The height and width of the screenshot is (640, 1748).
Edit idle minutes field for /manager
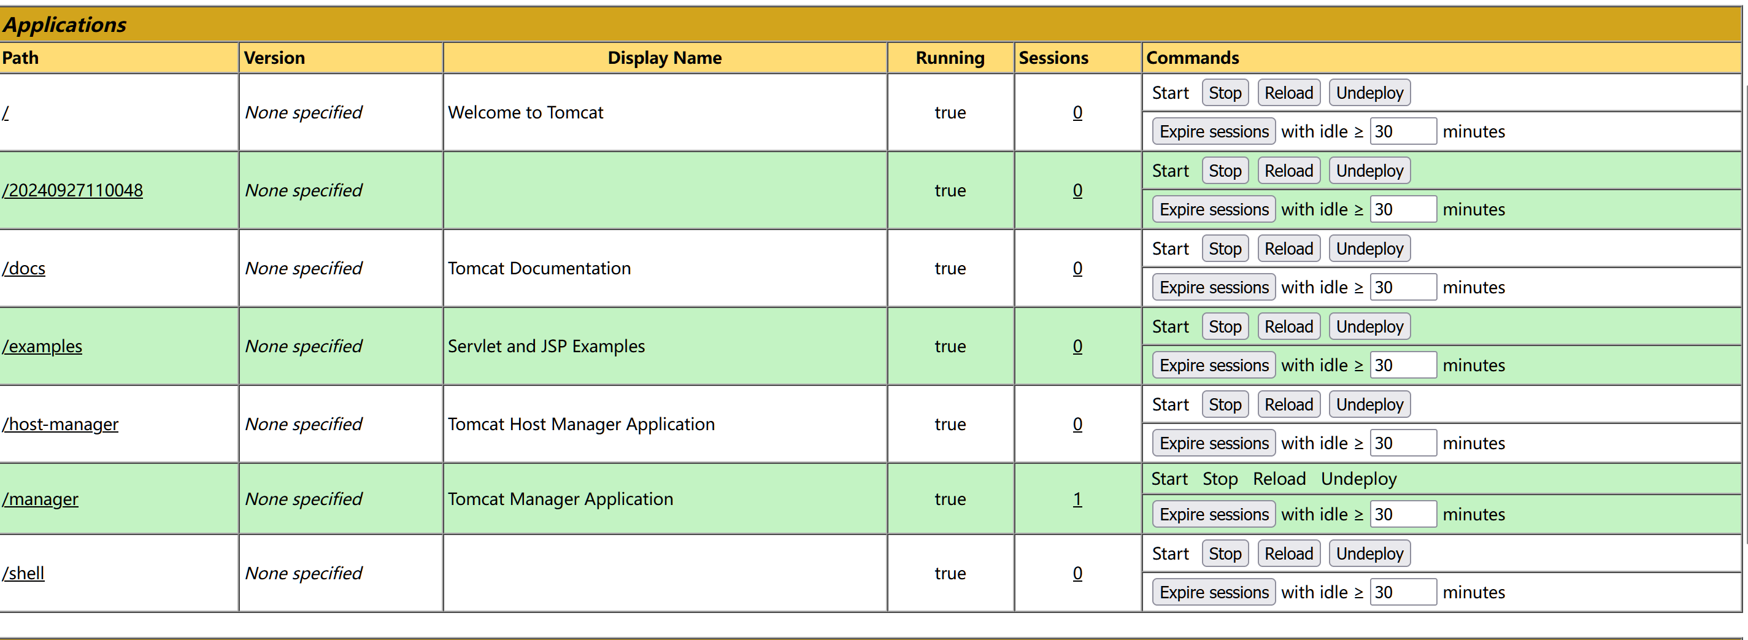pyautogui.click(x=1403, y=515)
